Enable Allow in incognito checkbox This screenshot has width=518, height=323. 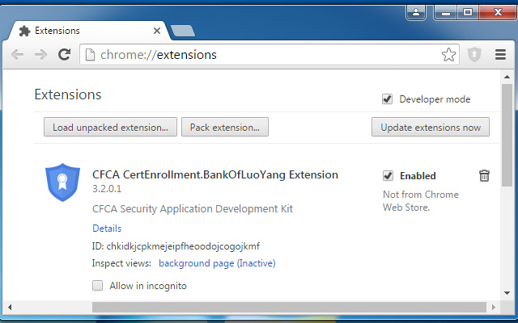coord(98,285)
